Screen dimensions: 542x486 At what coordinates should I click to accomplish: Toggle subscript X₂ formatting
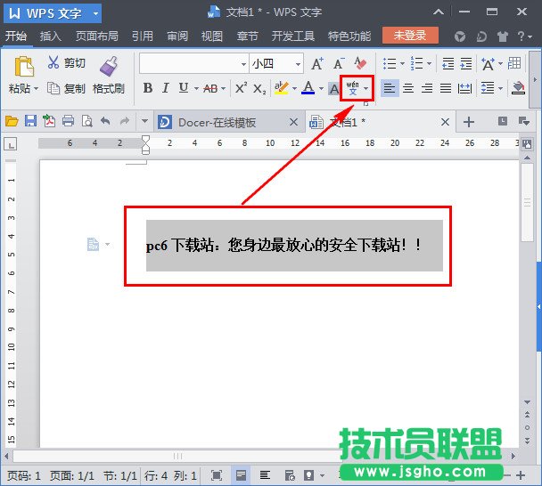259,89
